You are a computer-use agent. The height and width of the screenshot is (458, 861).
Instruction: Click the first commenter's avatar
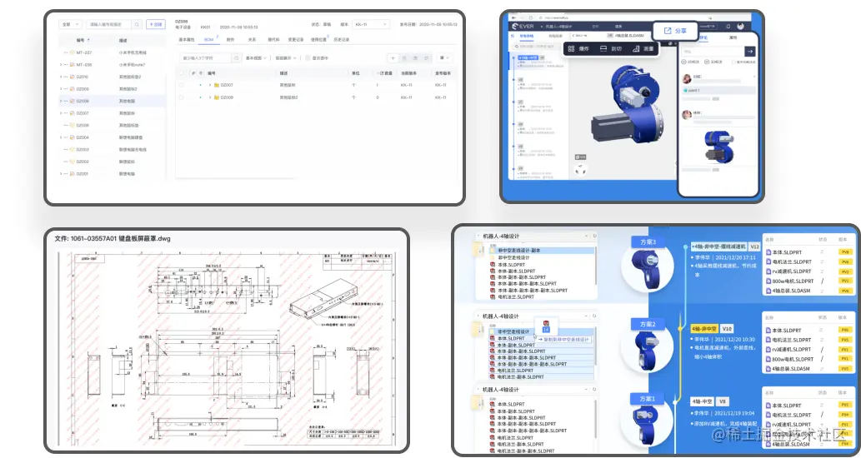click(x=687, y=78)
